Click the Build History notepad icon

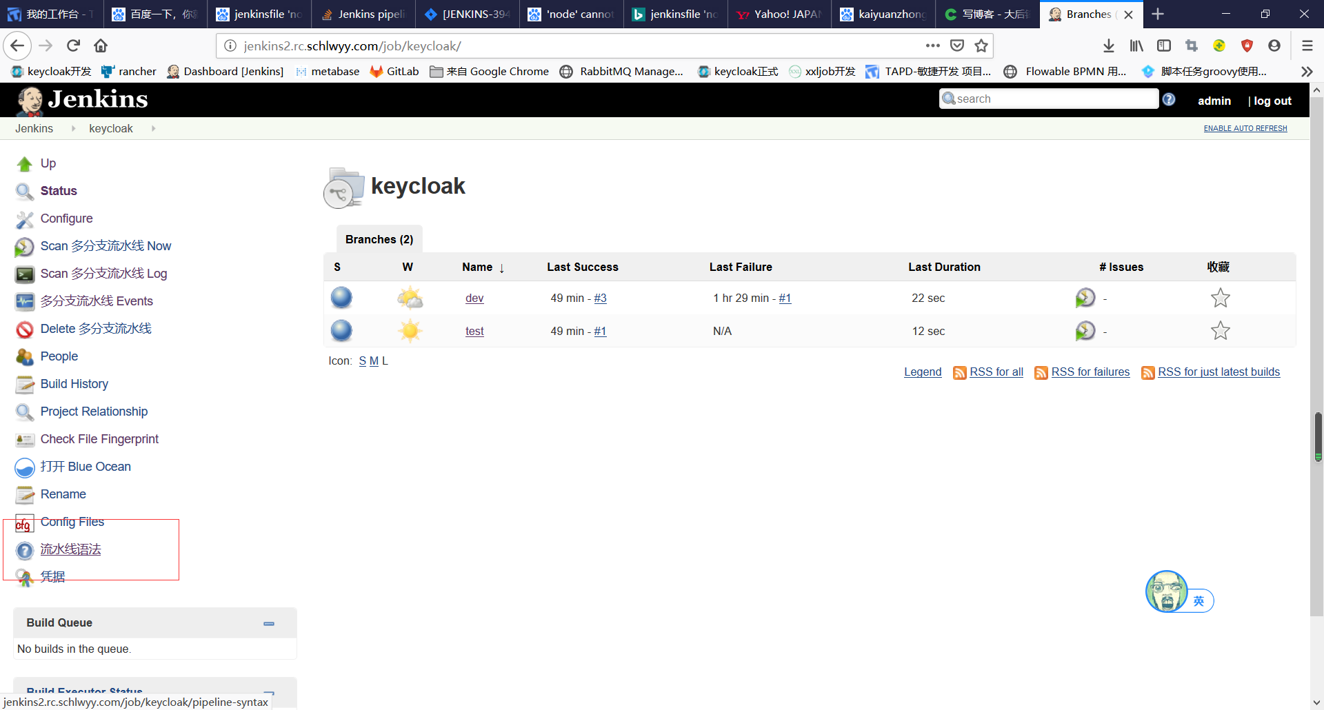pyautogui.click(x=25, y=385)
